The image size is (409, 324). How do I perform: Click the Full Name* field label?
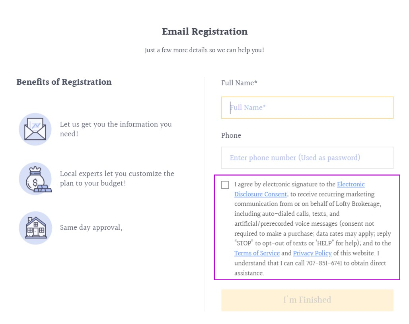click(239, 83)
